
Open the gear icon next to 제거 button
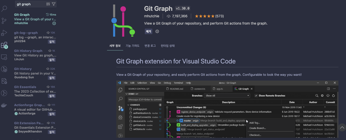click(x=157, y=31)
